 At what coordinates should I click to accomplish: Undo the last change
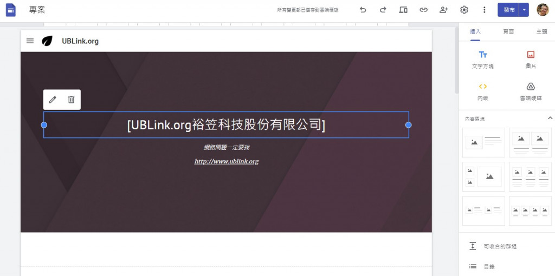pyautogui.click(x=363, y=10)
